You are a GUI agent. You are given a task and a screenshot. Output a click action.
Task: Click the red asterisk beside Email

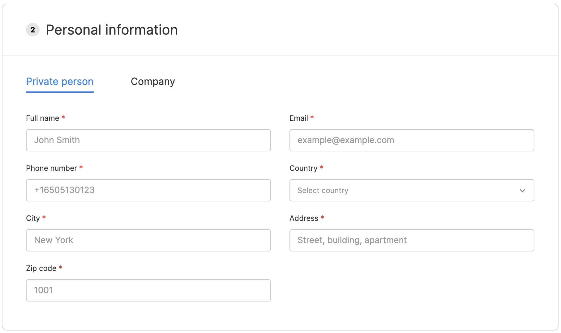click(x=312, y=117)
